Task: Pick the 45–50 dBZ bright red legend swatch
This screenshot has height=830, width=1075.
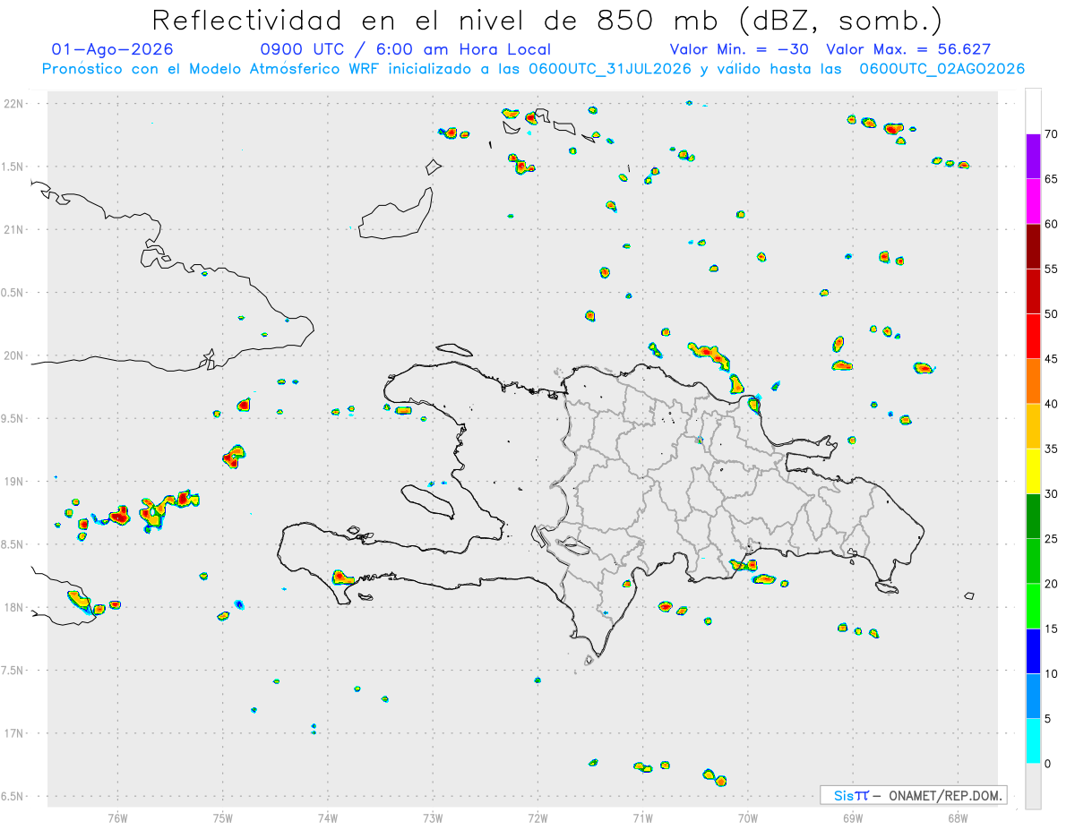Action: (x=1033, y=337)
